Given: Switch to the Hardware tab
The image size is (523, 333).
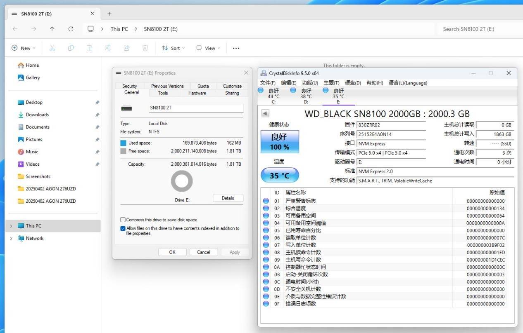Looking at the screenshot, I should (197, 93).
